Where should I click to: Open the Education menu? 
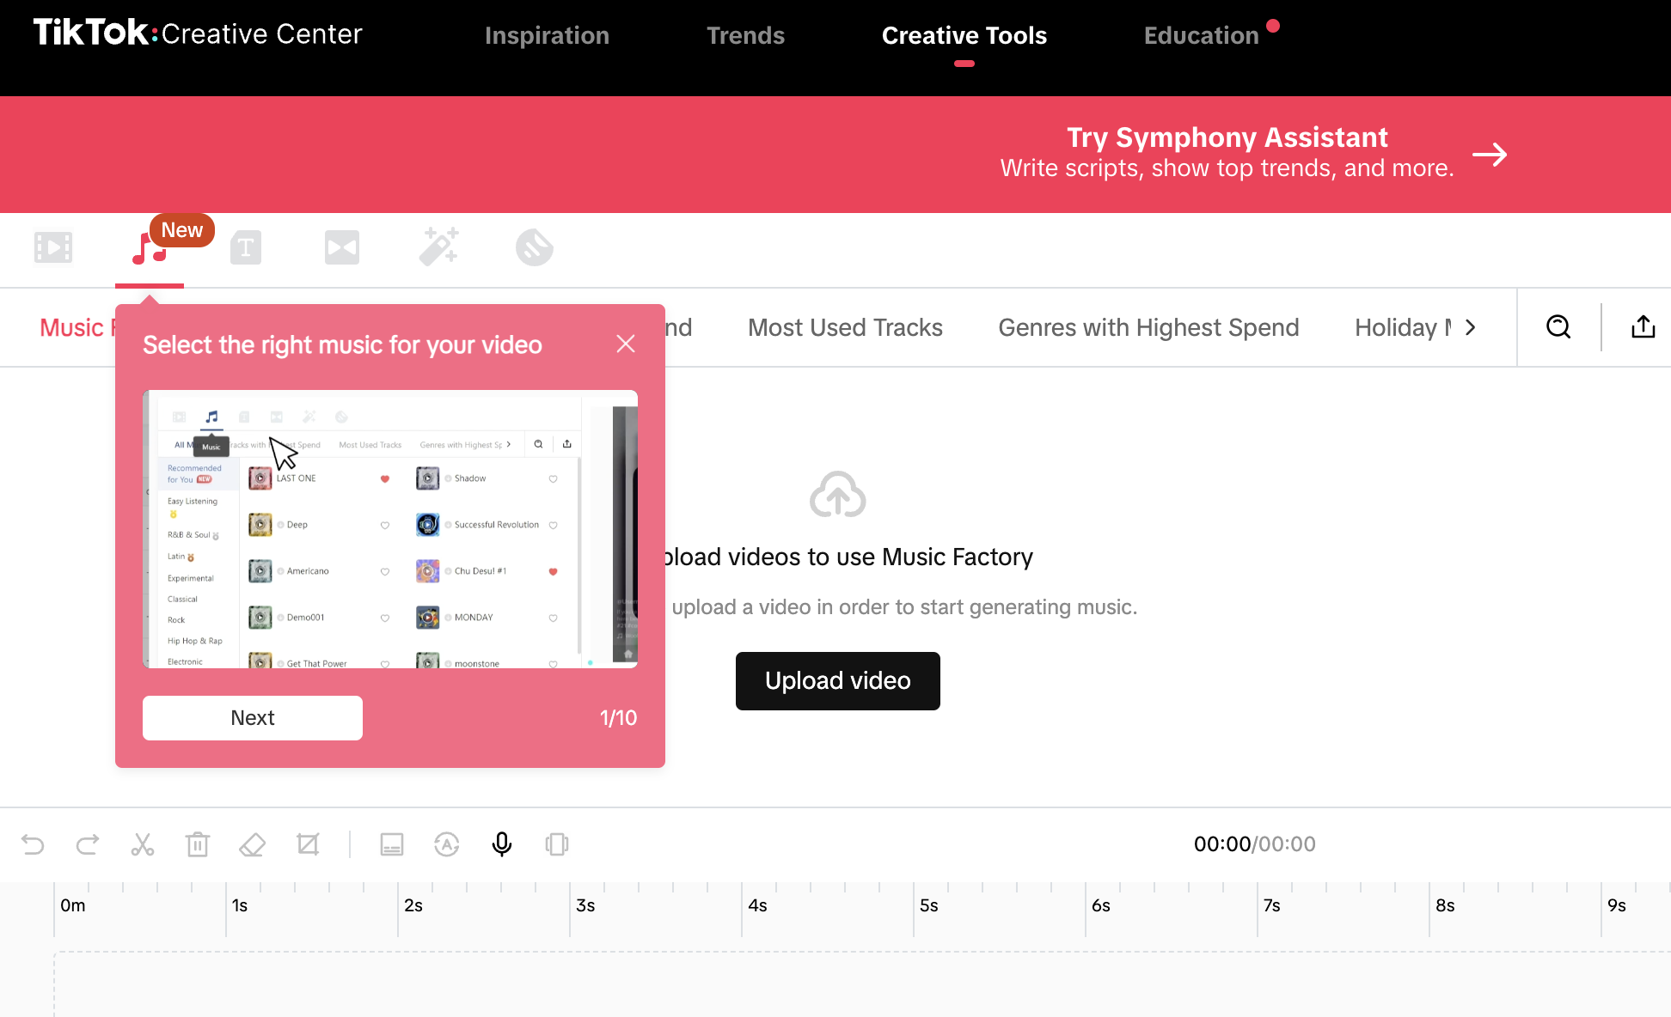(1201, 35)
